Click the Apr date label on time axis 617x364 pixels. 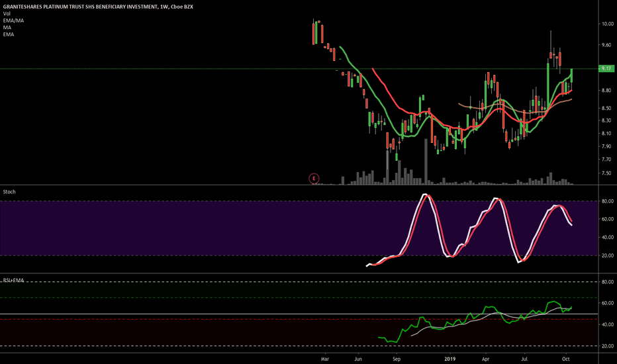click(x=485, y=359)
